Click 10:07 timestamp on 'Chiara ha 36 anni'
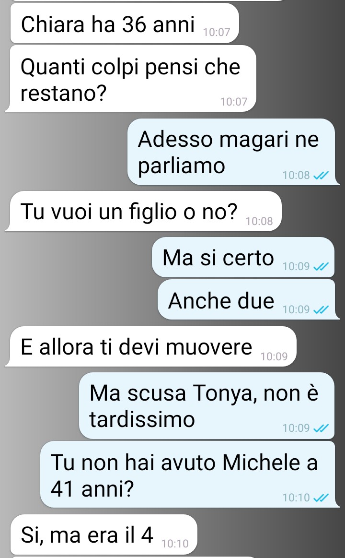The height and width of the screenshot is (558, 345). (x=217, y=32)
